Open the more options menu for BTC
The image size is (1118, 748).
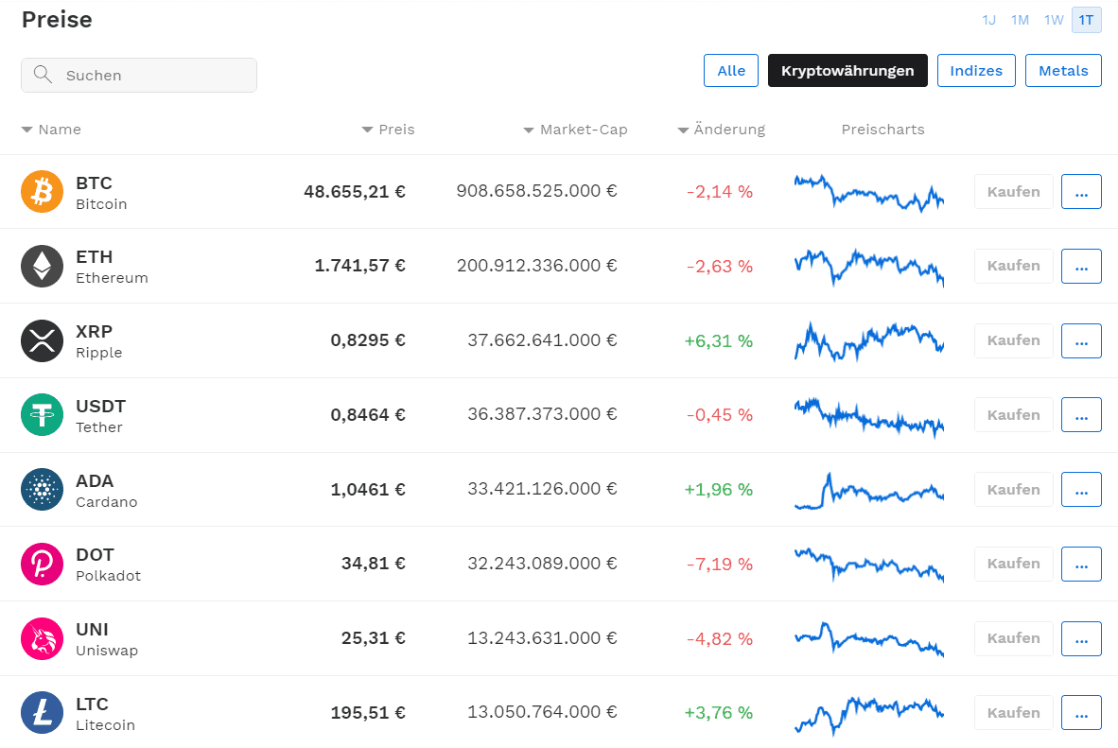[x=1081, y=192]
